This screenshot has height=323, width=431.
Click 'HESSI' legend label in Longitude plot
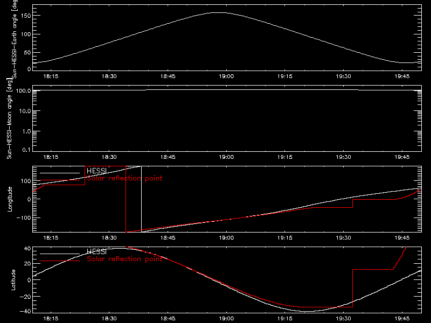[96, 171]
